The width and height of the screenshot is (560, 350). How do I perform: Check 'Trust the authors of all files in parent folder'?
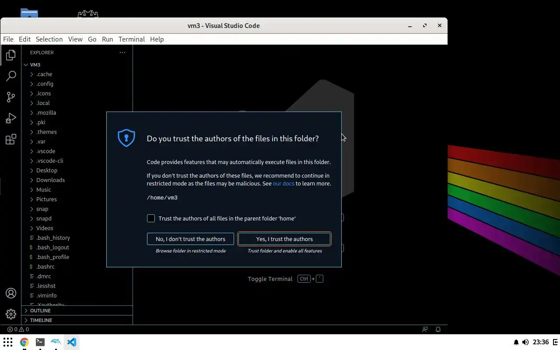tap(151, 218)
